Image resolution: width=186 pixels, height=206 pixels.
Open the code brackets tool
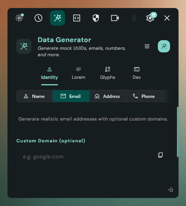coord(77,18)
